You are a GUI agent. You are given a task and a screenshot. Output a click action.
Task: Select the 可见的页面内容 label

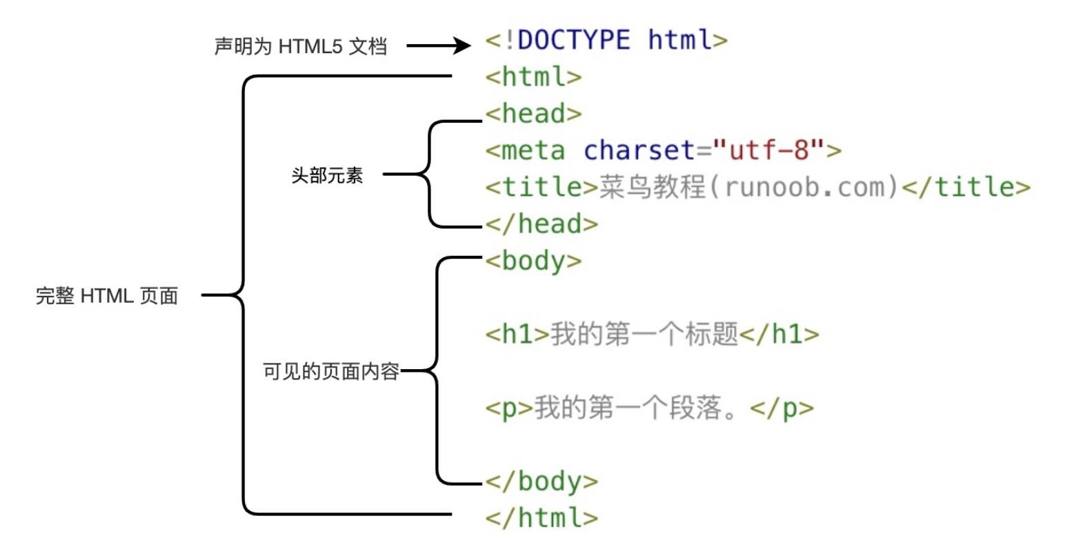pyautogui.click(x=330, y=371)
